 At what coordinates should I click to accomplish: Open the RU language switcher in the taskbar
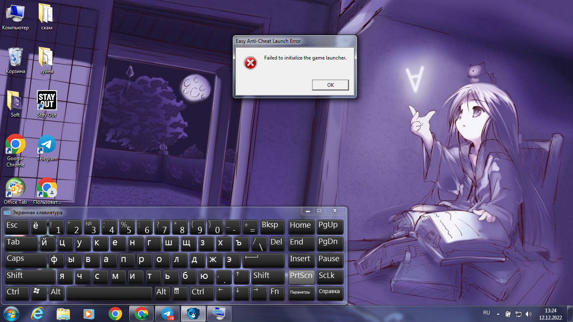(x=487, y=313)
